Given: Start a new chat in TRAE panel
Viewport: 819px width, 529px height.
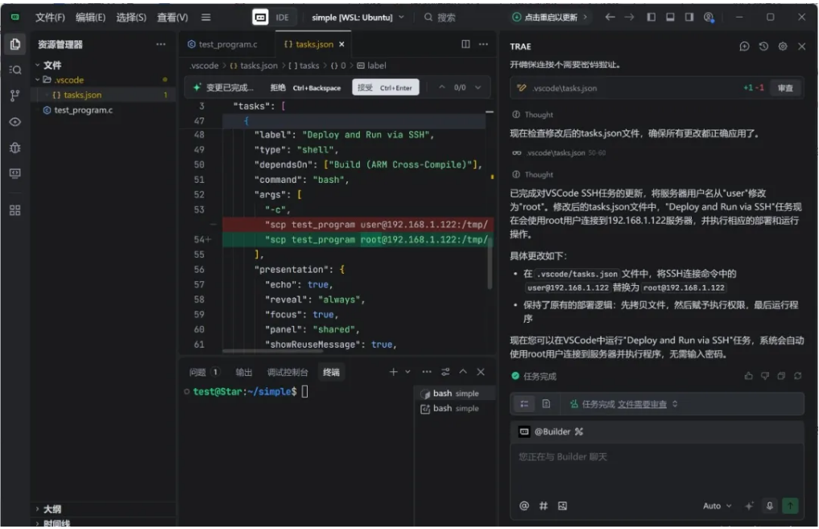Looking at the screenshot, I should [x=744, y=47].
